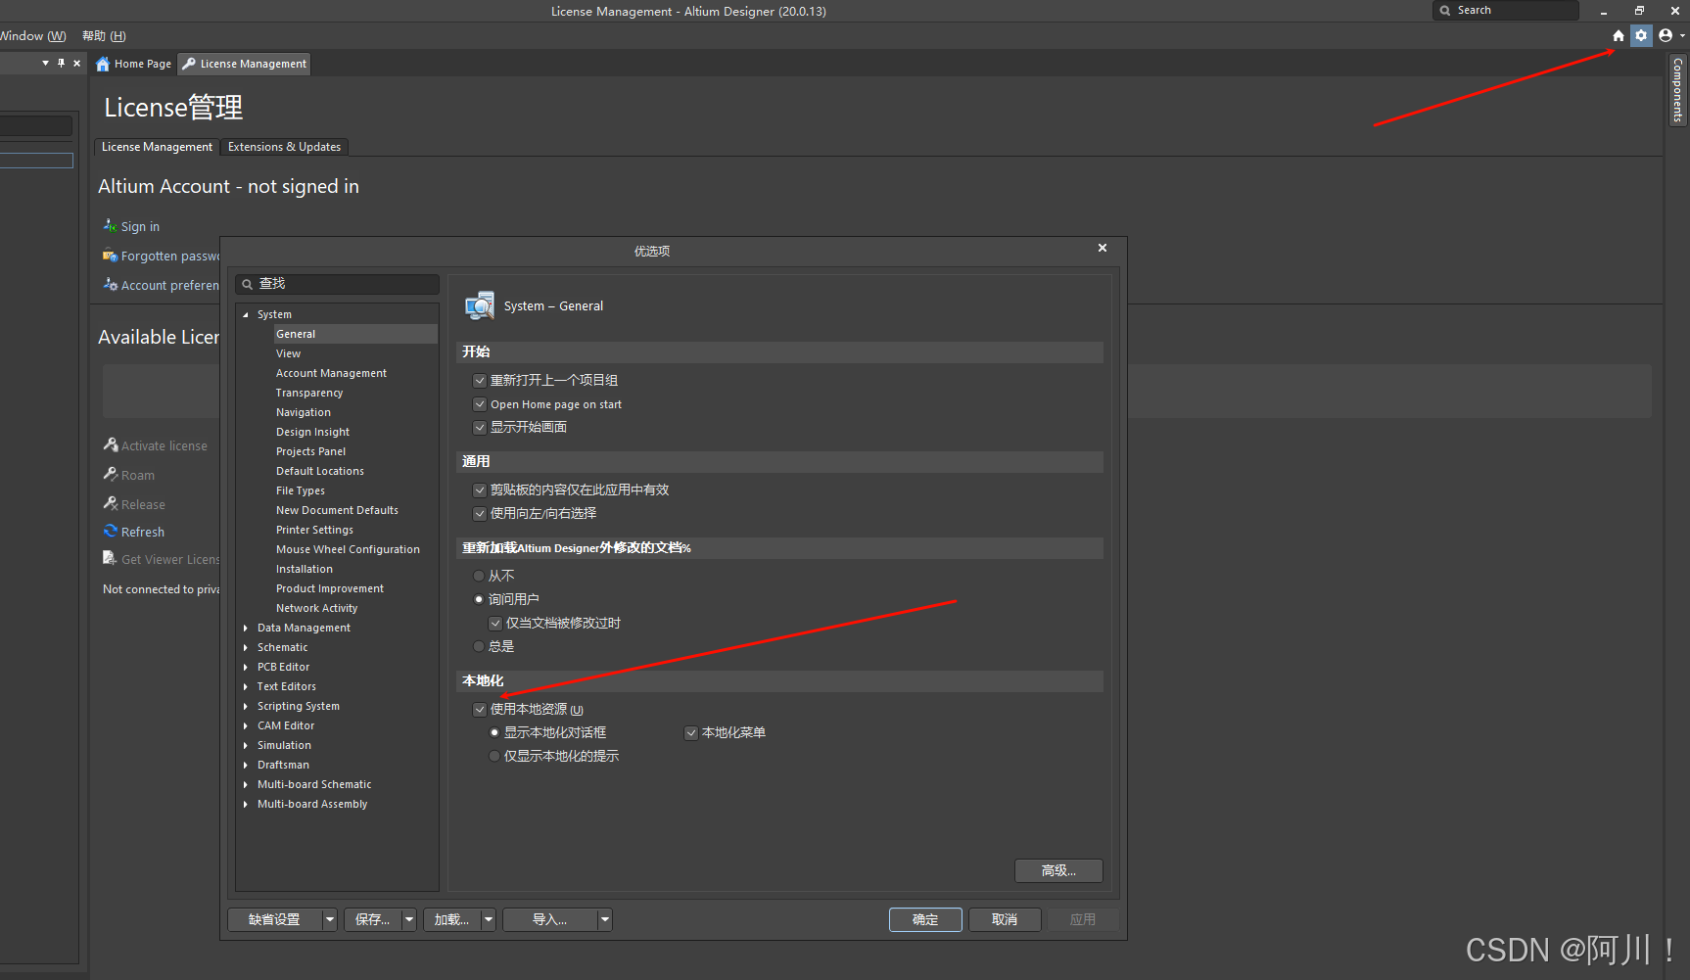This screenshot has height=980, width=1690.
Task: Click the Refresh arrows icon
Action: click(x=111, y=531)
